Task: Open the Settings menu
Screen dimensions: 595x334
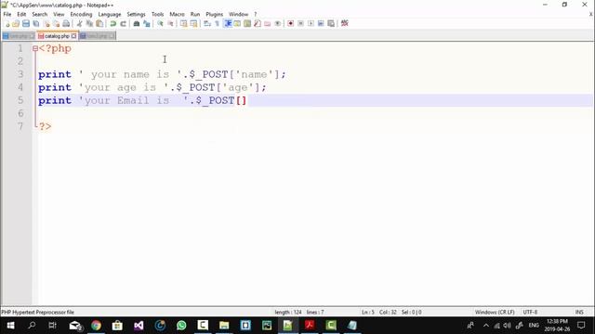Action: (x=137, y=15)
